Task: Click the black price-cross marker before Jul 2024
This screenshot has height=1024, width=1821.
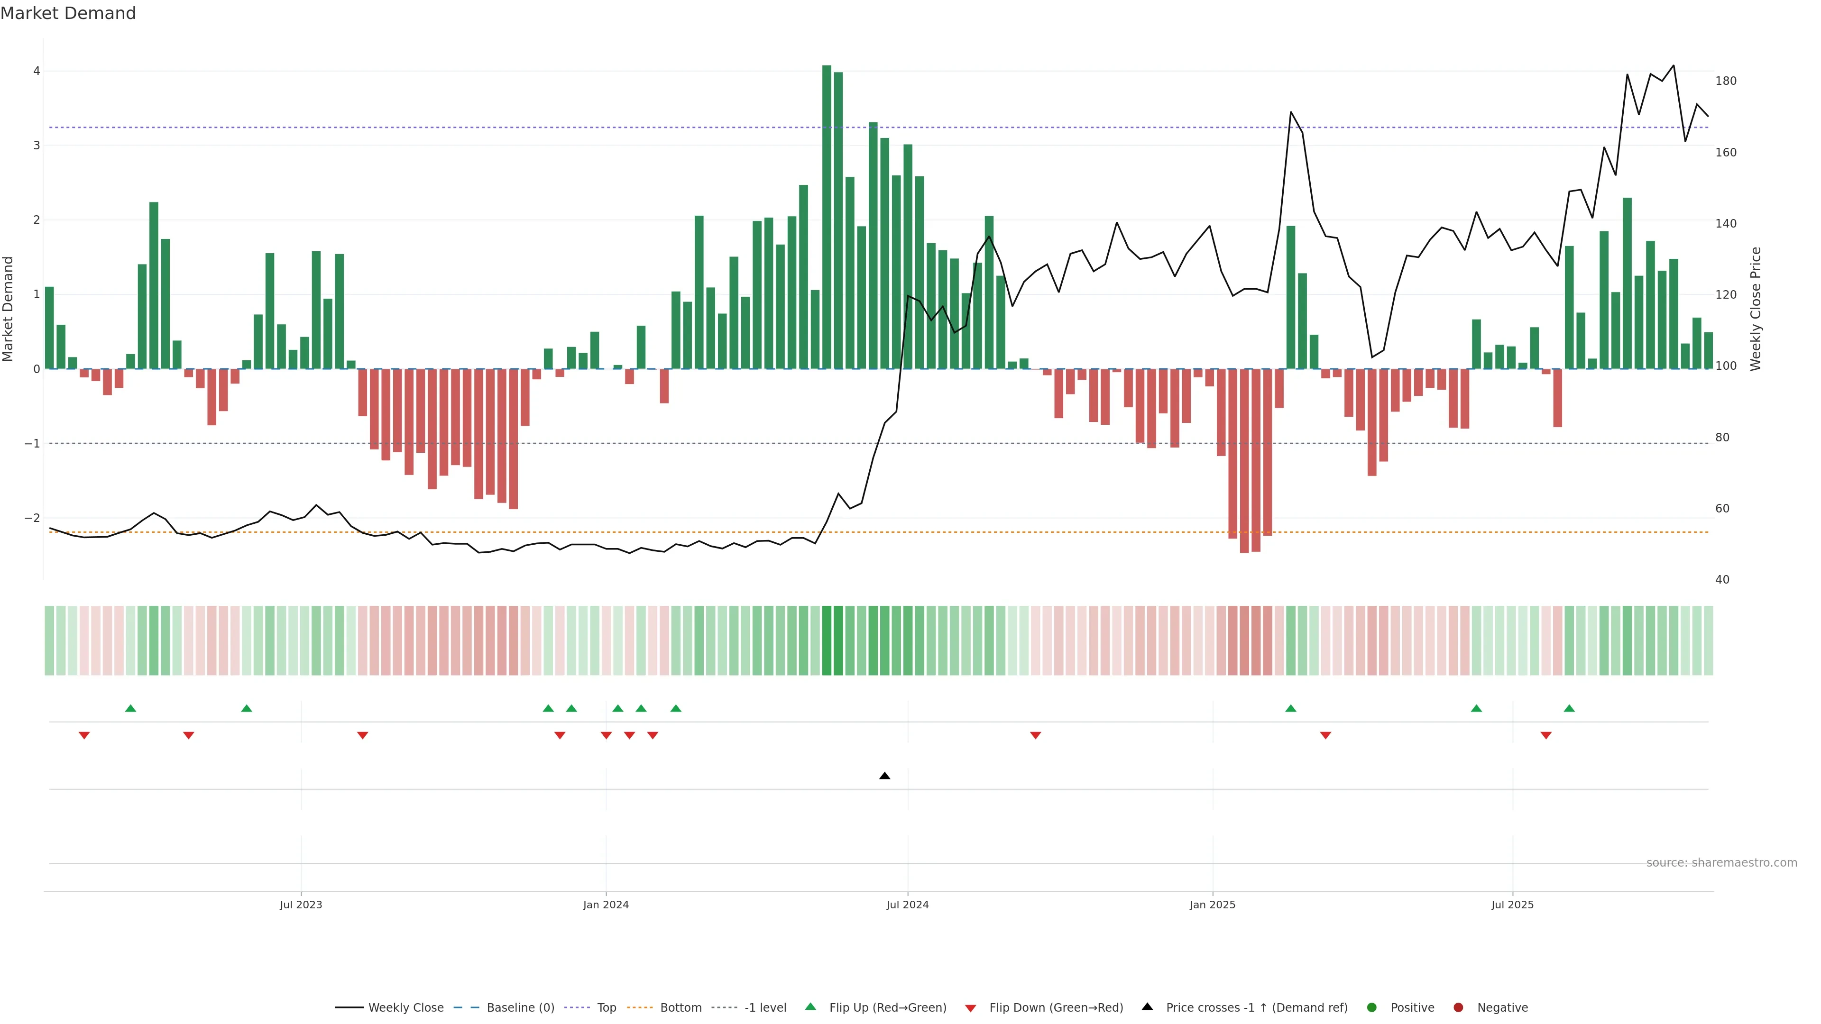Action: (x=884, y=776)
